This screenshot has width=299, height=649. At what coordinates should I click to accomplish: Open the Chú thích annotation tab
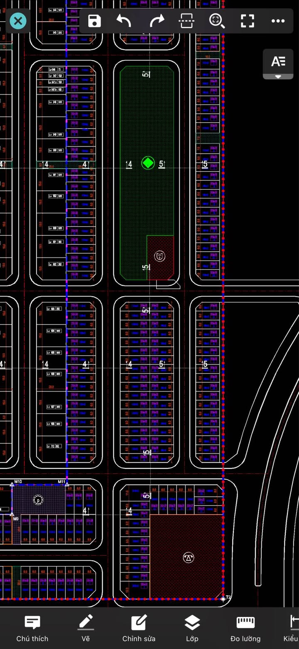pyautogui.click(x=32, y=629)
